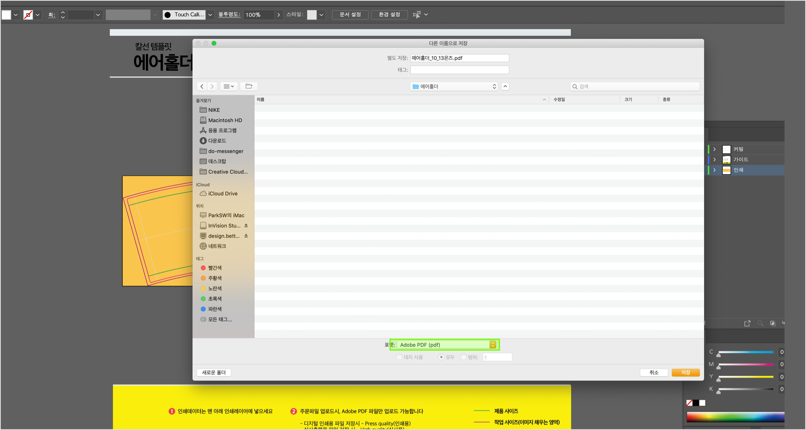Click the 범위 range number field

[x=497, y=357]
